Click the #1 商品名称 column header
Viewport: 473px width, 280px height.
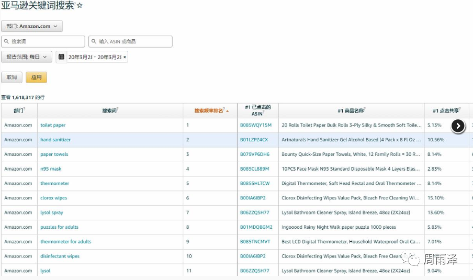[x=351, y=110]
